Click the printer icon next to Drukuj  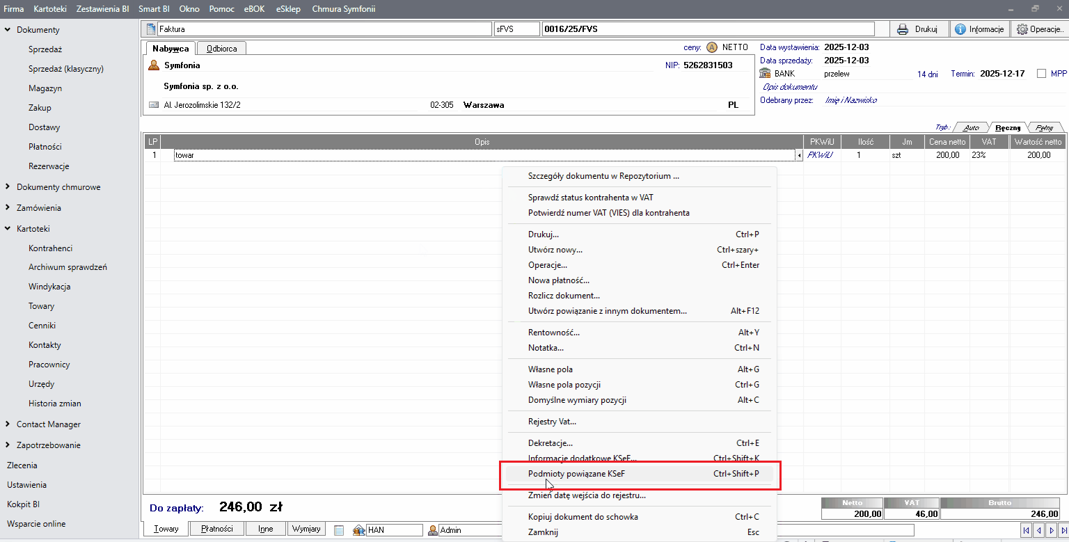tap(903, 29)
